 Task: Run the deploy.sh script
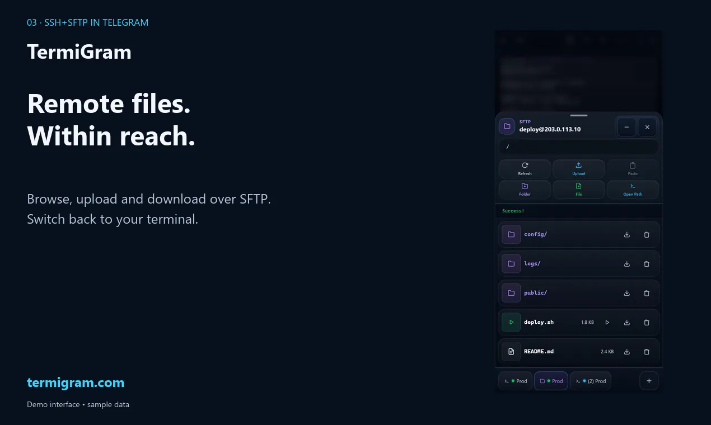[x=607, y=323]
